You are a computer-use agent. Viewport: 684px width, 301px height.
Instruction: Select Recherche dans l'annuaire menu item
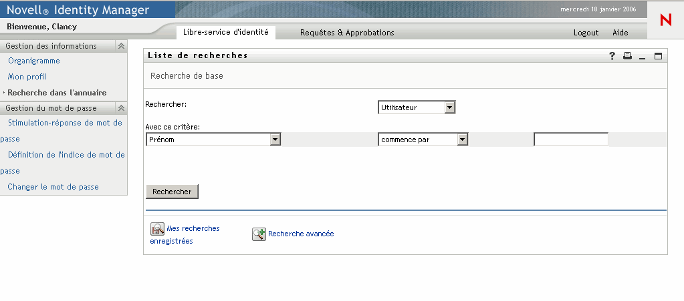(x=57, y=93)
